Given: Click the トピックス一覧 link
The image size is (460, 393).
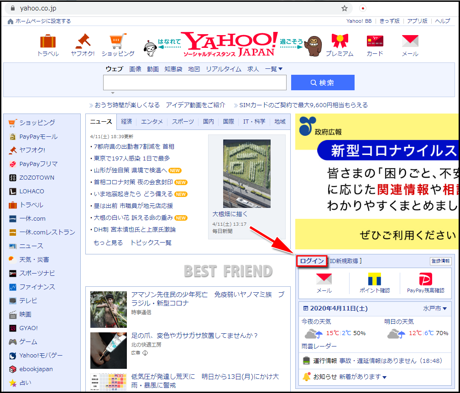Looking at the screenshot, I should (151, 243).
